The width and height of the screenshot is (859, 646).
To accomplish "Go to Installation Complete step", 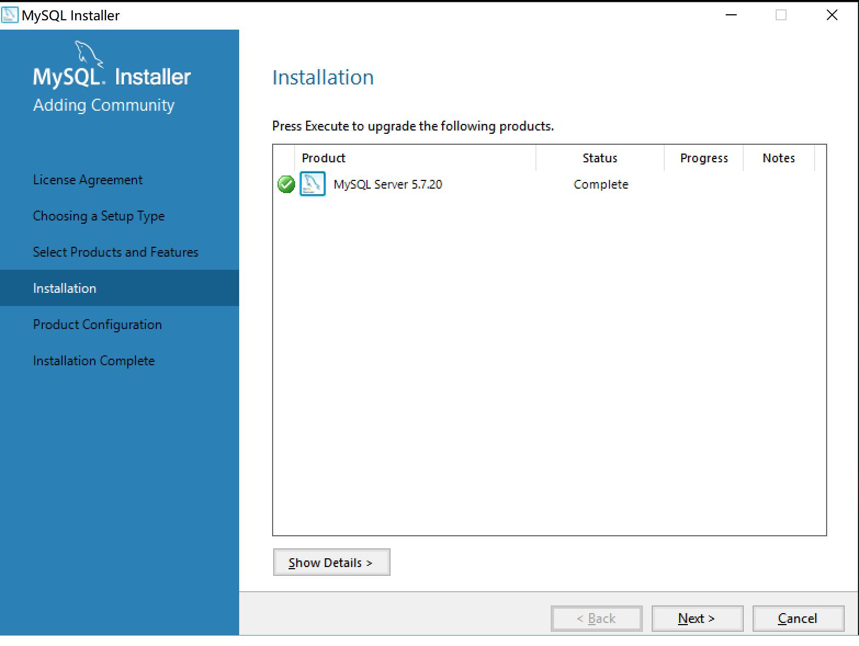I will coord(94,361).
